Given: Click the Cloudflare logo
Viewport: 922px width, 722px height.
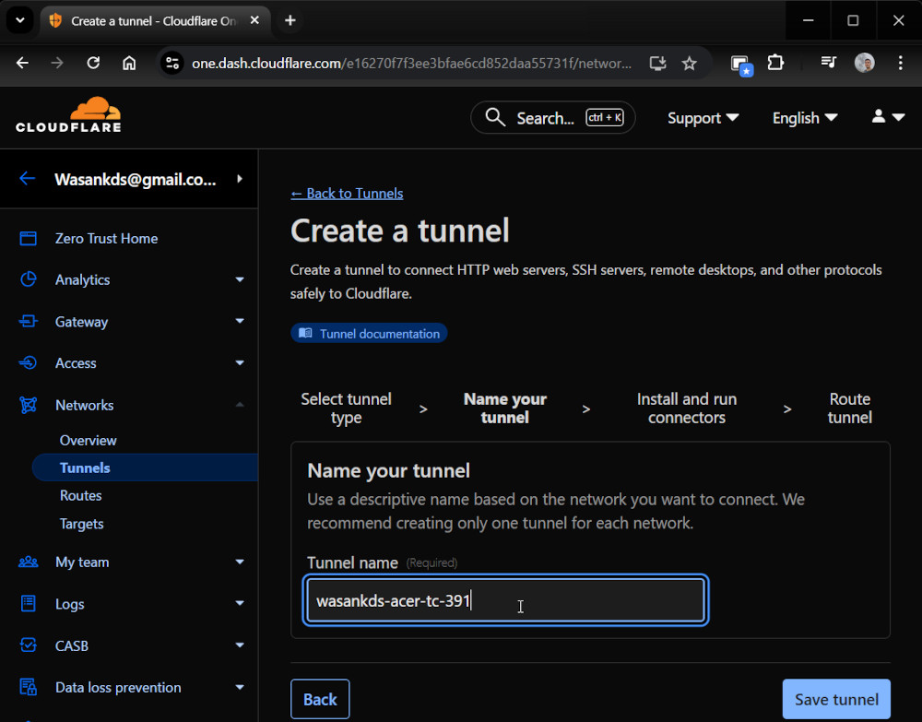Looking at the screenshot, I should (68, 115).
